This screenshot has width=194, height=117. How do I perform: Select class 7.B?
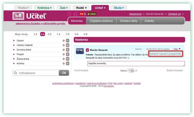pos(67,34)
